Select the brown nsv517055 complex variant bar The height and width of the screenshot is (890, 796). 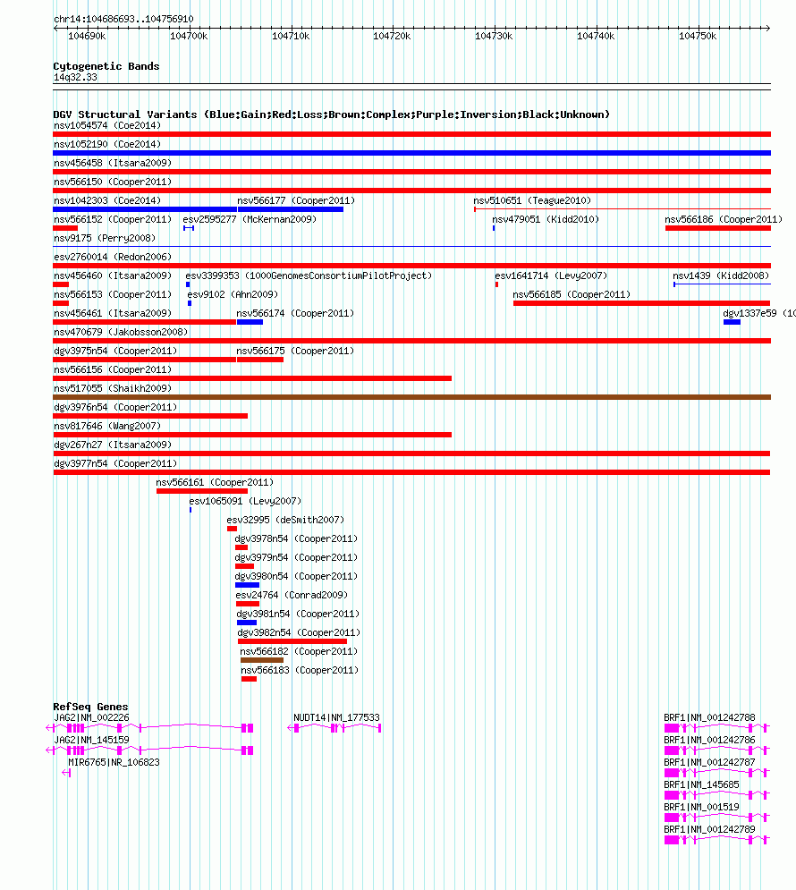(412, 397)
